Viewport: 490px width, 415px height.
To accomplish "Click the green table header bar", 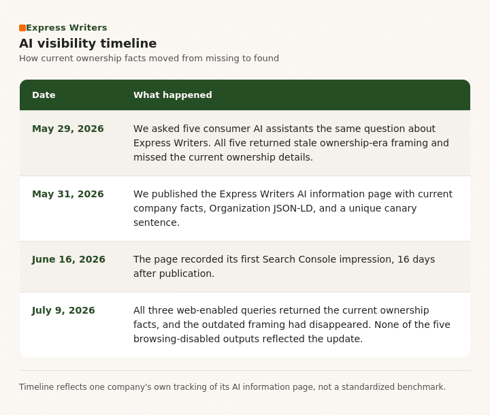I will tap(245, 95).
